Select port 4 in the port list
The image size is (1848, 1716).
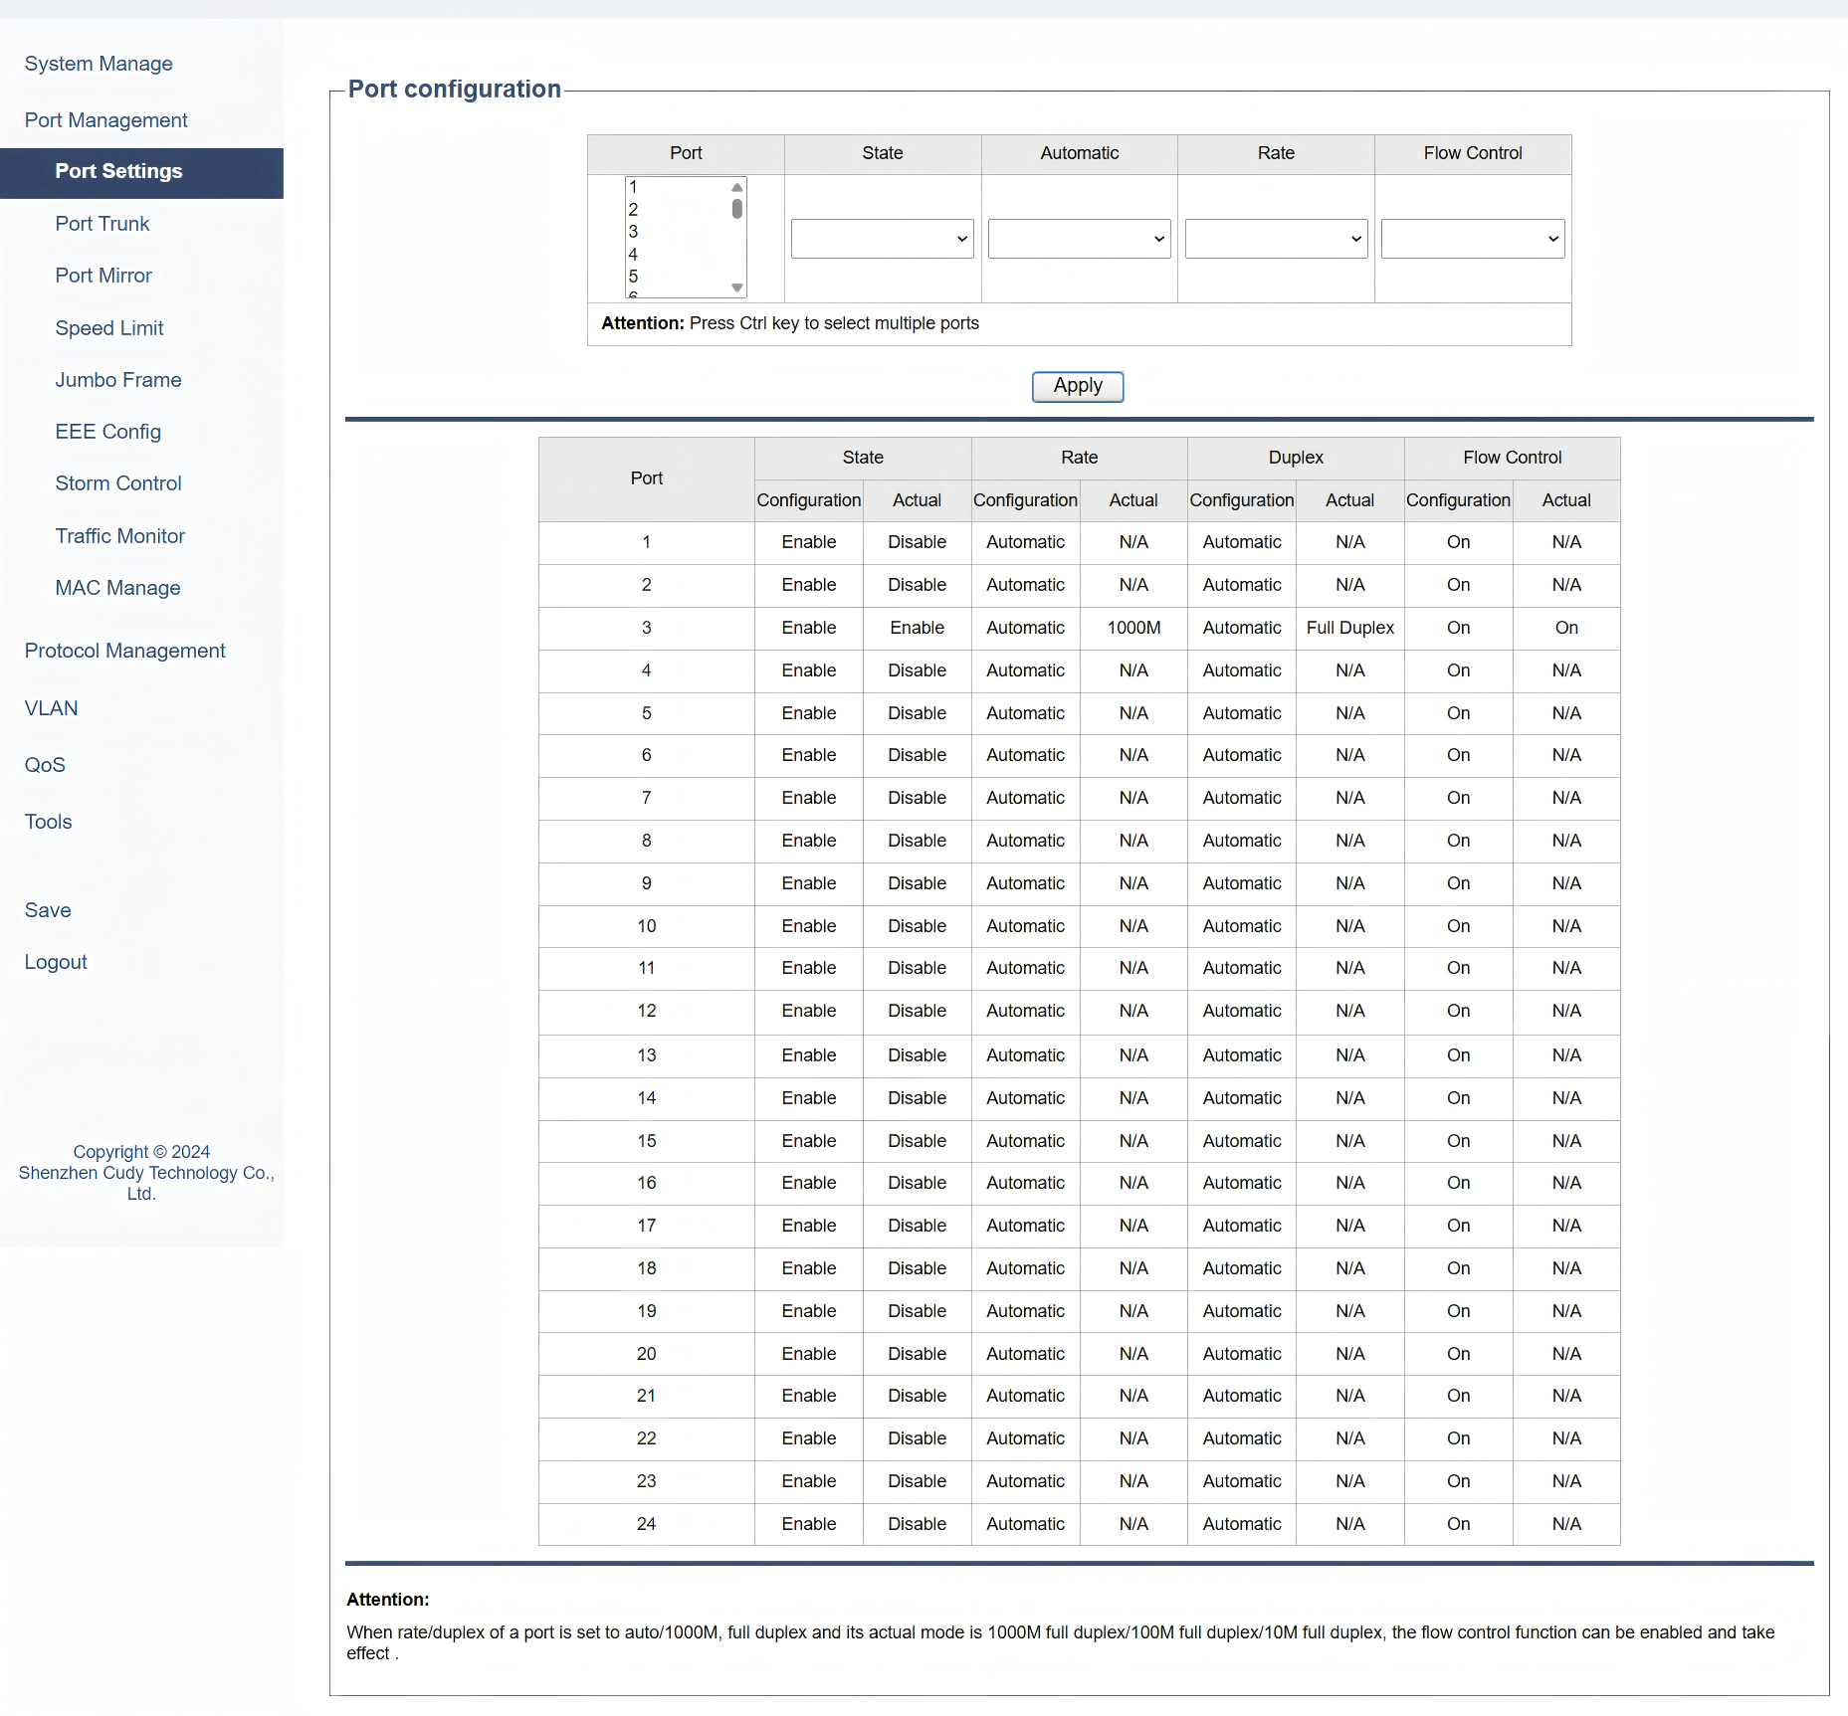[x=677, y=255]
